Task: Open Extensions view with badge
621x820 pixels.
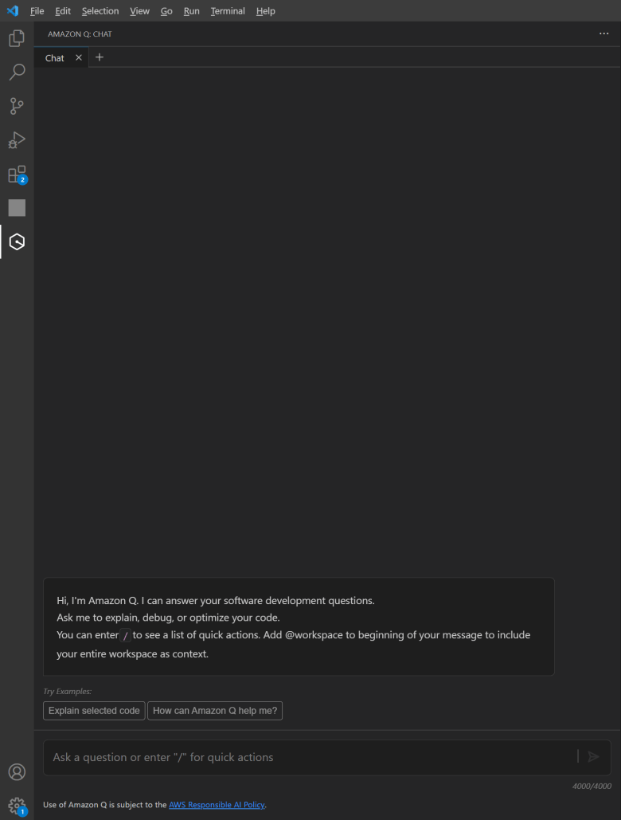Action: point(17,175)
